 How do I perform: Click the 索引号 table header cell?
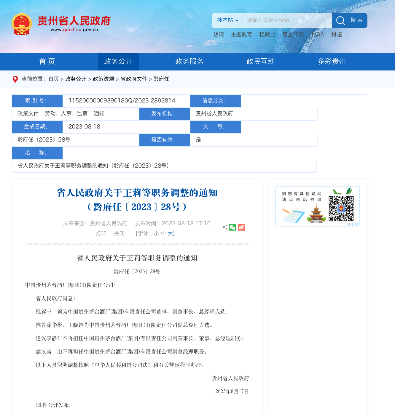[x=37, y=101]
